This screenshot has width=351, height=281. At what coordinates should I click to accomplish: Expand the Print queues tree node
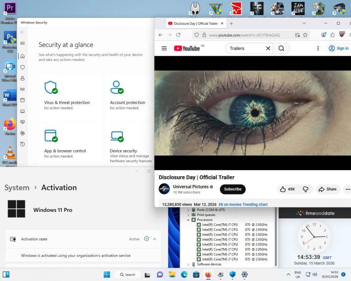(188, 215)
